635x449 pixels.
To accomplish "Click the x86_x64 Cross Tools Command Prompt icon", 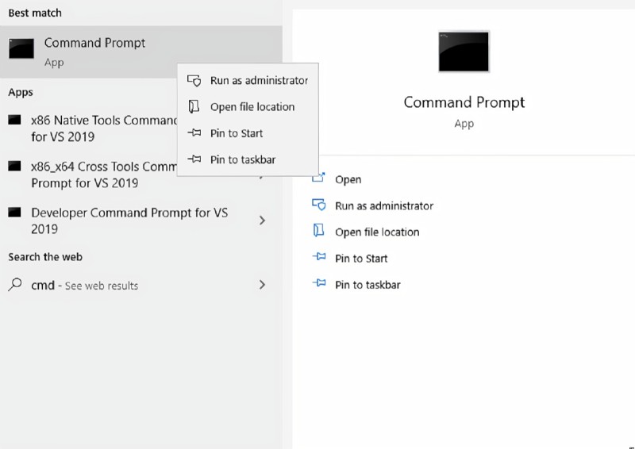I will [x=14, y=166].
